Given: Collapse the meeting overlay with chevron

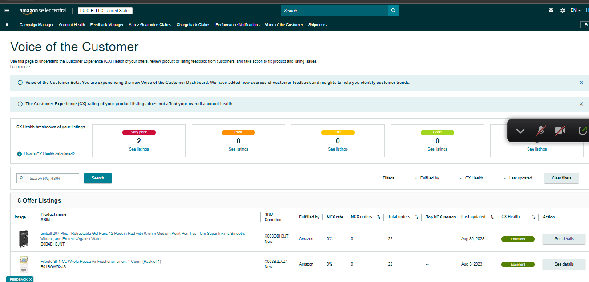Looking at the screenshot, I should (520, 131).
